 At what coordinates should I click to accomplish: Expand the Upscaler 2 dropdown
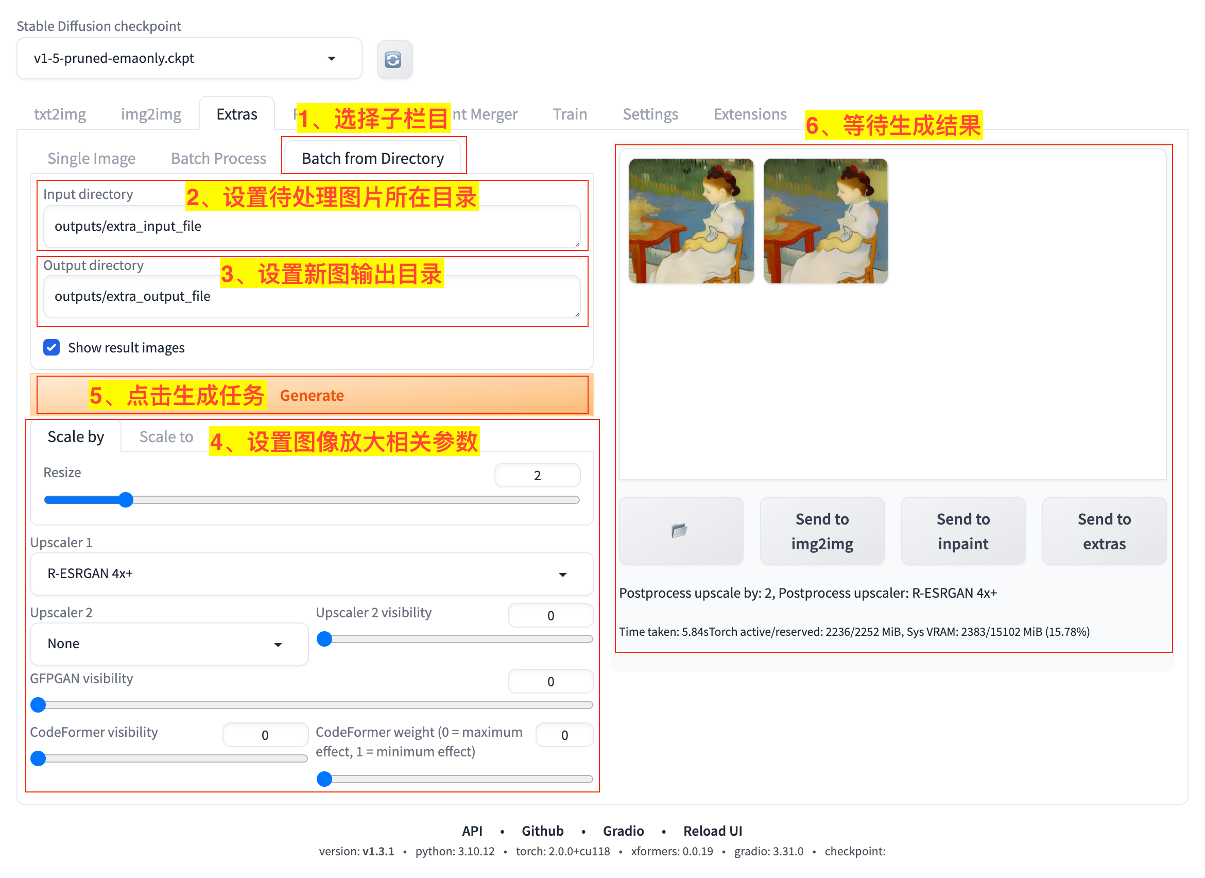pos(169,644)
